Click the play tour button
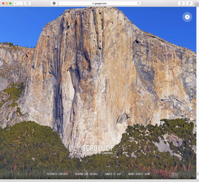 click(187, 17)
